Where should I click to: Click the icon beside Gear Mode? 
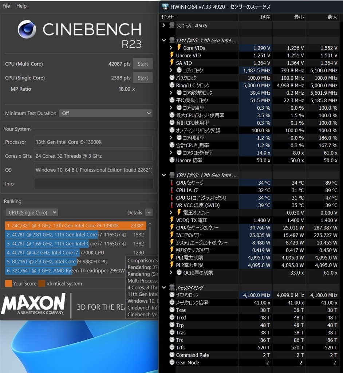(172, 362)
